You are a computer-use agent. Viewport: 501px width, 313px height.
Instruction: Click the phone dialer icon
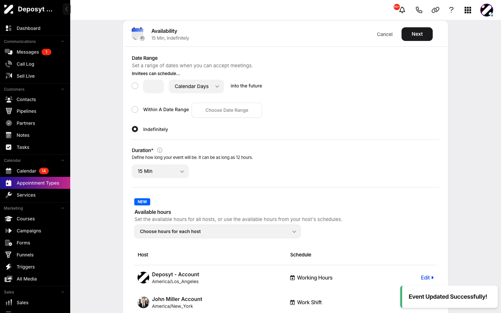(x=419, y=10)
